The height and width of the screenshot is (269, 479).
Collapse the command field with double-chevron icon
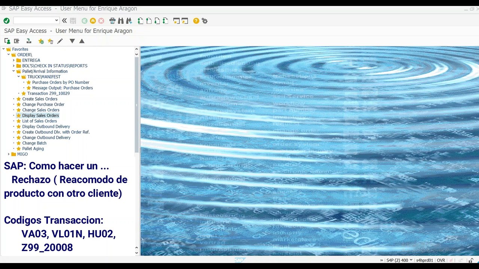64,21
